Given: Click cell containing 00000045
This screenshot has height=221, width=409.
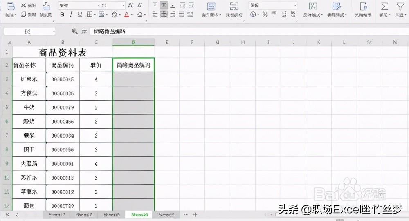Looking at the screenshot, I should point(63,79).
